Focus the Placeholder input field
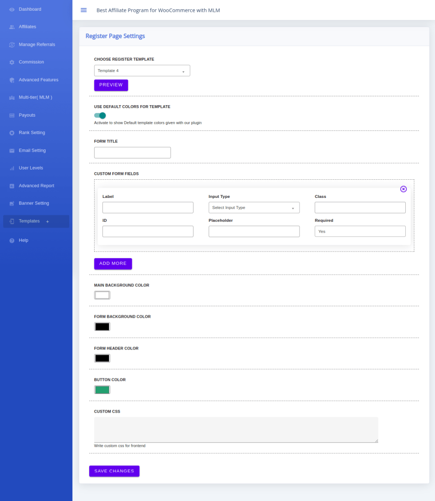435x501 pixels. (254, 231)
